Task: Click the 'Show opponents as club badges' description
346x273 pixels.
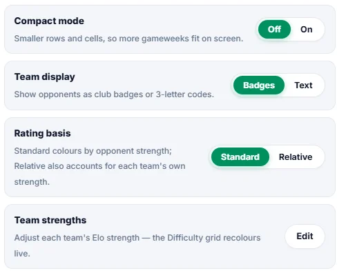Action: [x=114, y=94]
